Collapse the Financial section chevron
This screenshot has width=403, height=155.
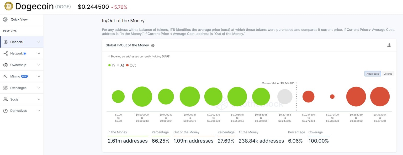coord(39,42)
